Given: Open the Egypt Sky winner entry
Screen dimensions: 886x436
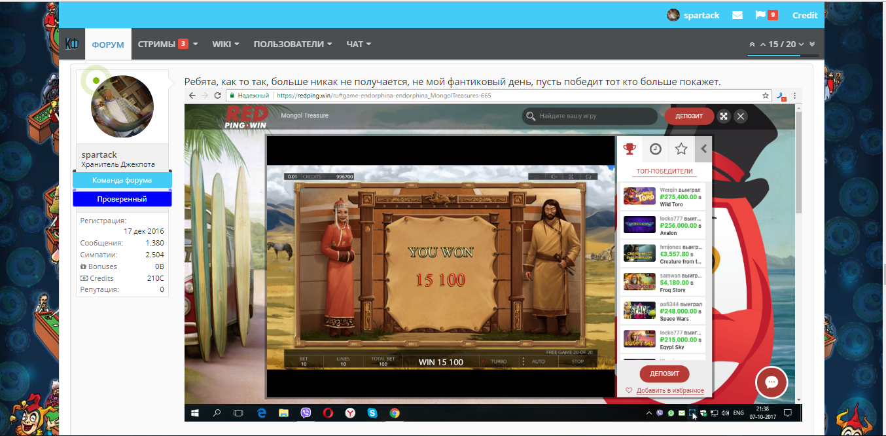Looking at the screenshot, I should coord(662,340).
